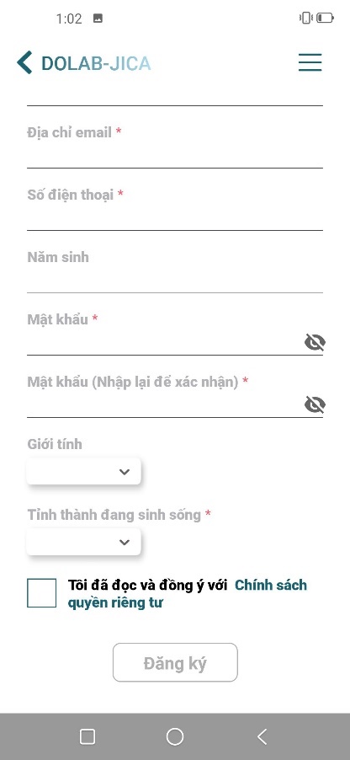Open the hamburger menu
This screenshot has height=760, width=350.
(310, 62)
